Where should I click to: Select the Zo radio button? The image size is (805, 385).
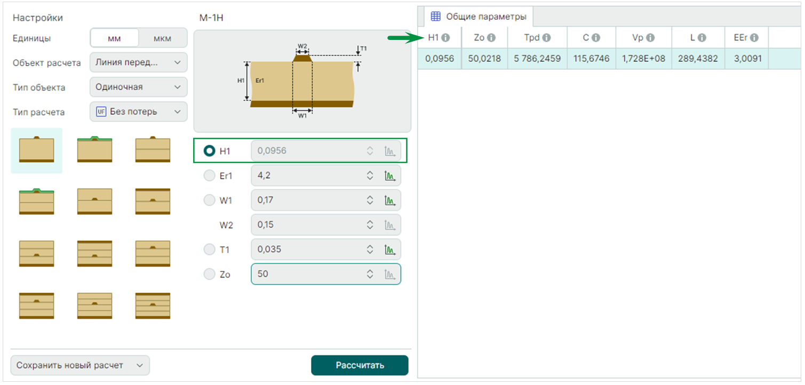point(209,274)
